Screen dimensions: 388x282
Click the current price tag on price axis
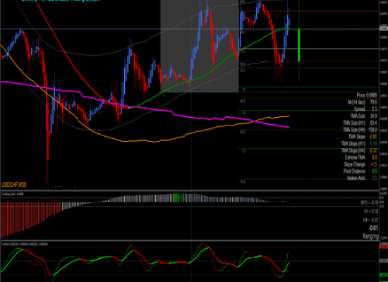[x=383, y=29]
